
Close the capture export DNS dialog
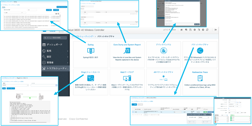211,114
